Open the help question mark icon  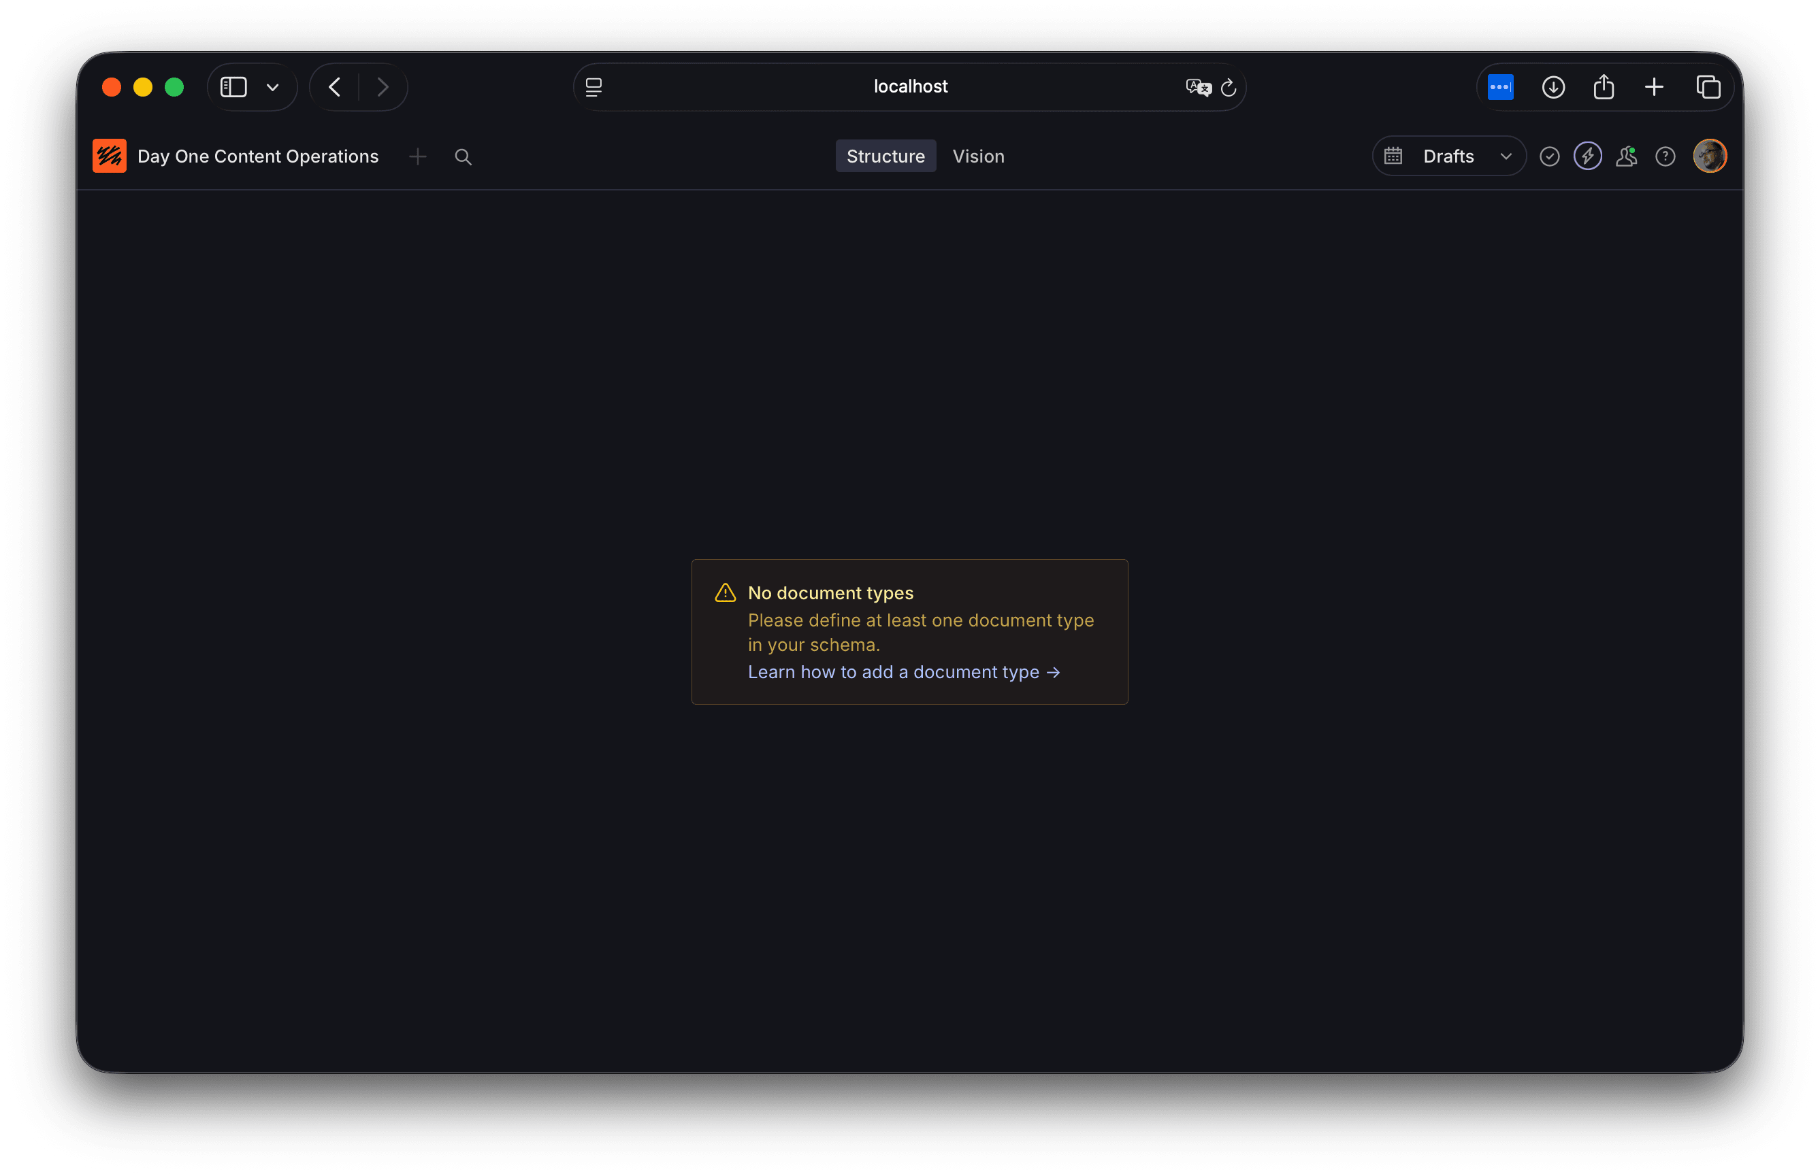(1665, 156)
